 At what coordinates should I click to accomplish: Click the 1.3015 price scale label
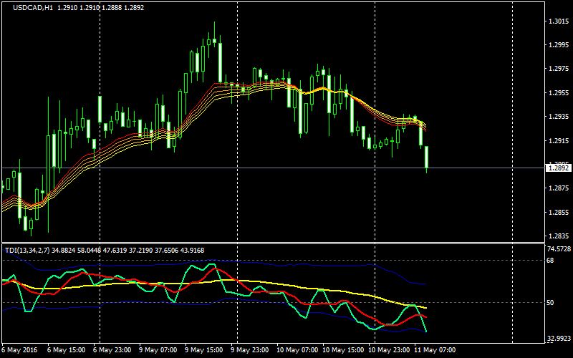(x=558, y=21)
